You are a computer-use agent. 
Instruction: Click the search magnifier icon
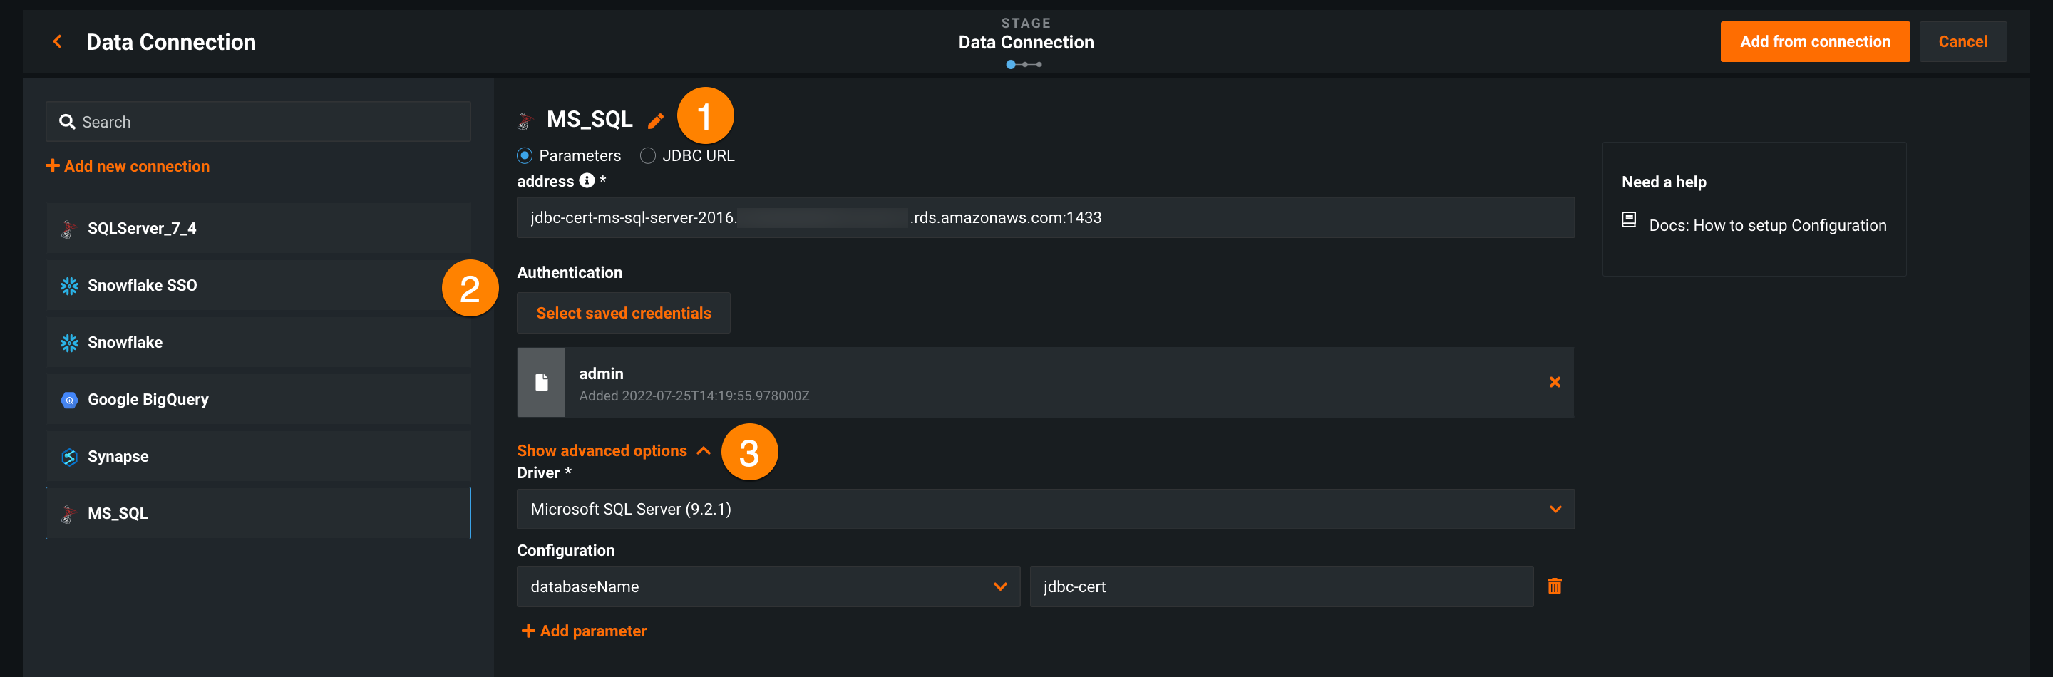pyautogui.click(x=68, y=122)
